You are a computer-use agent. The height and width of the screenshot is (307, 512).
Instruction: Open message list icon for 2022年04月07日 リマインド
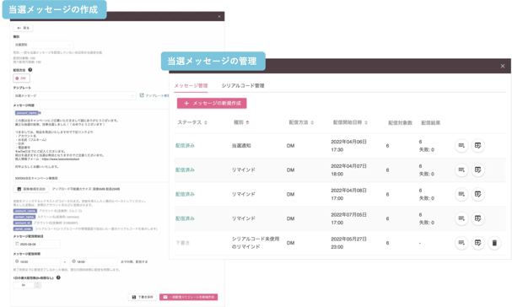tap(461, 170)
